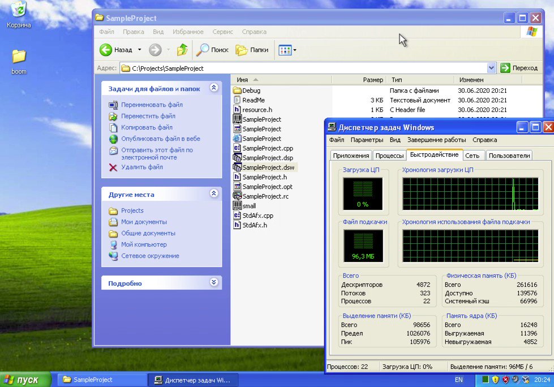Sort files by Размер column header
Screen dimensions: 554x387
359,80
